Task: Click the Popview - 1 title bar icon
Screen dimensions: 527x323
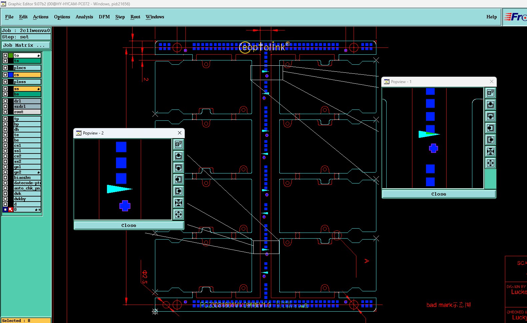Action: point(387,82)
